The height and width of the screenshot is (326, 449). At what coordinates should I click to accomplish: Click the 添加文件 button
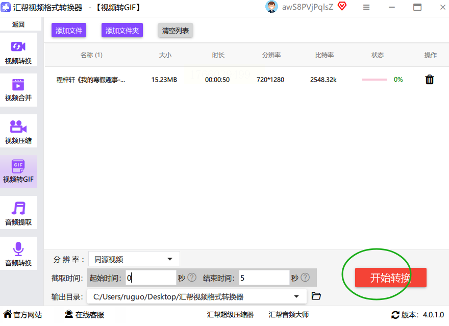(69, 30)
